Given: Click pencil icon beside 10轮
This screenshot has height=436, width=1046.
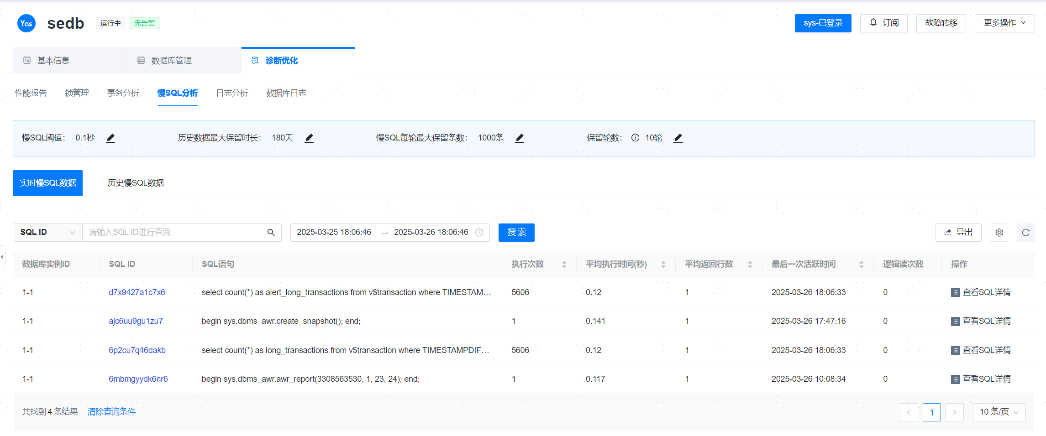Looking at the screenshot, I should [678, 138].
